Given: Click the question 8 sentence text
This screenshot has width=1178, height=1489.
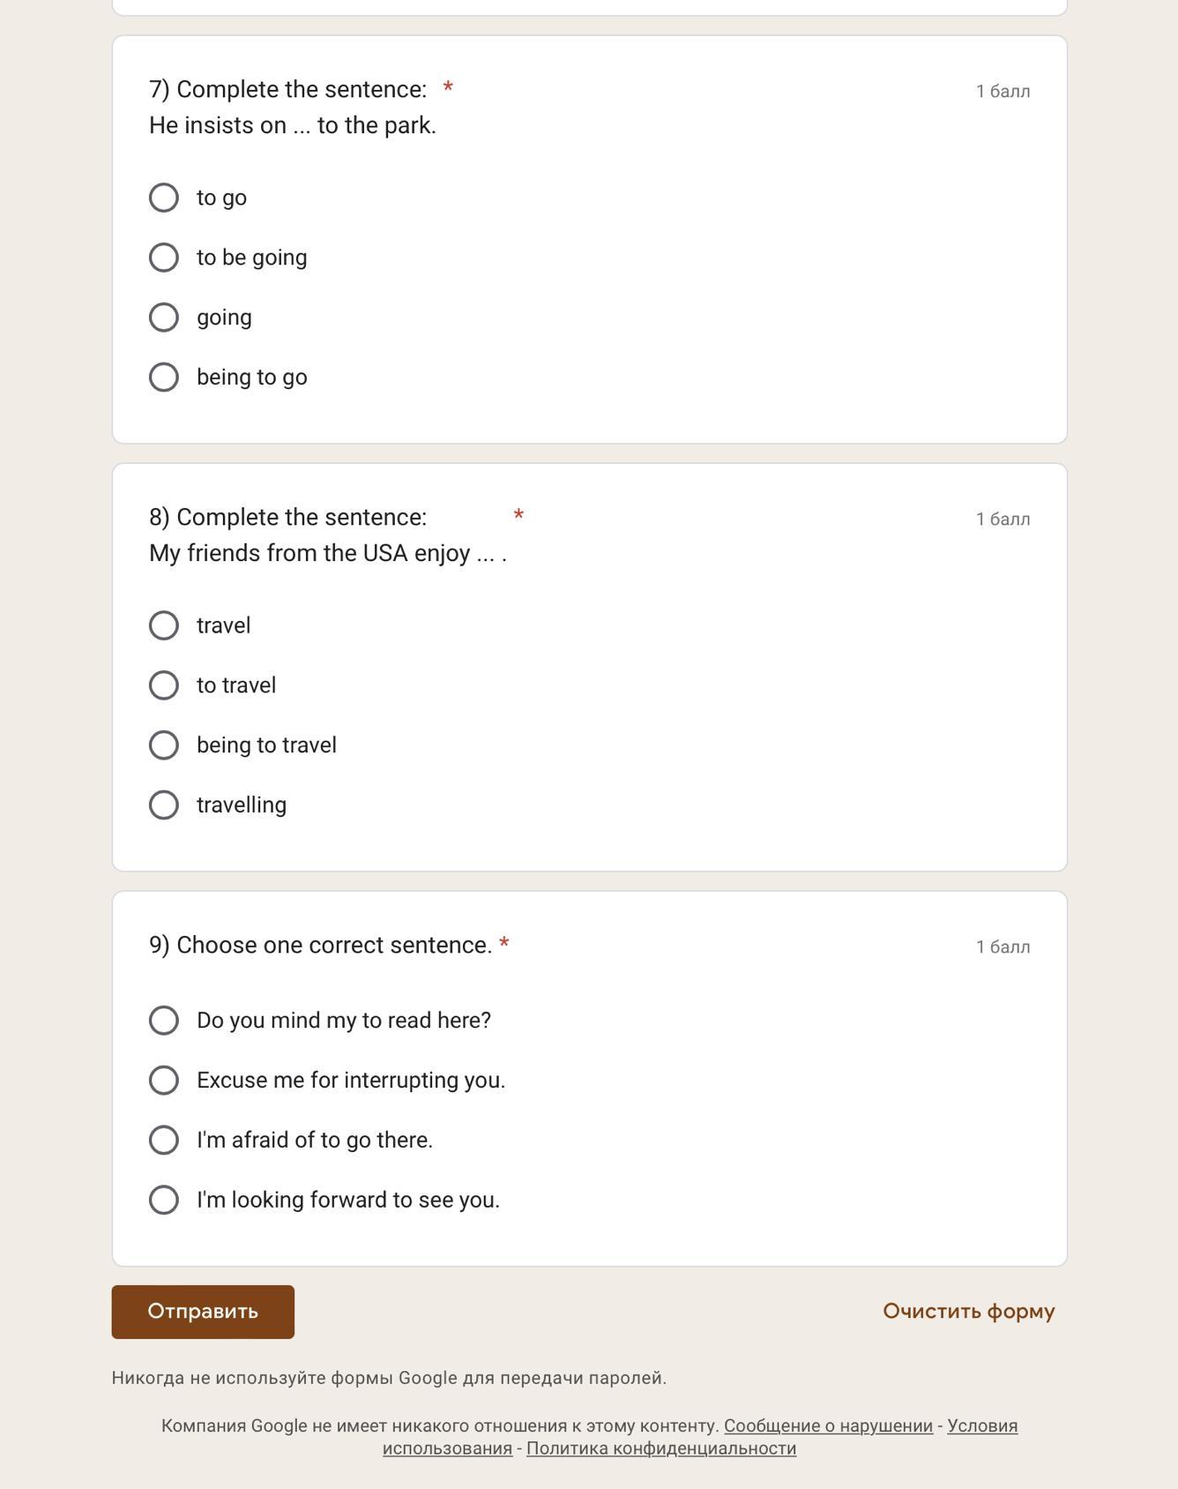Looking at the screenshot, I should (x=328, y=553).
